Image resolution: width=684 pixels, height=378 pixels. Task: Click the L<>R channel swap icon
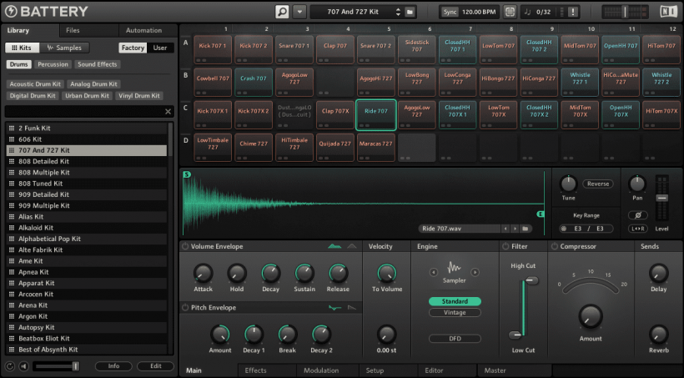[x=637, y=229]
